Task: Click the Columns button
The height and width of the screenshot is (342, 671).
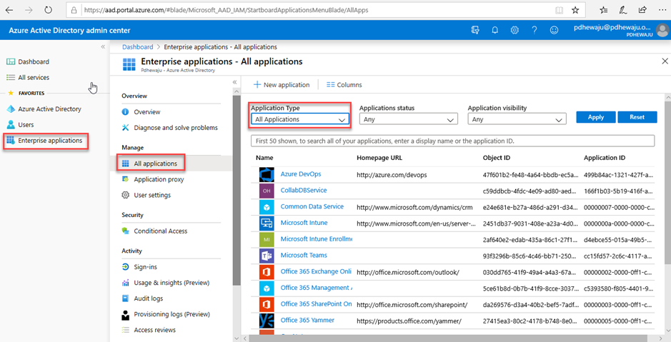Action: click(x=344, y=85)
